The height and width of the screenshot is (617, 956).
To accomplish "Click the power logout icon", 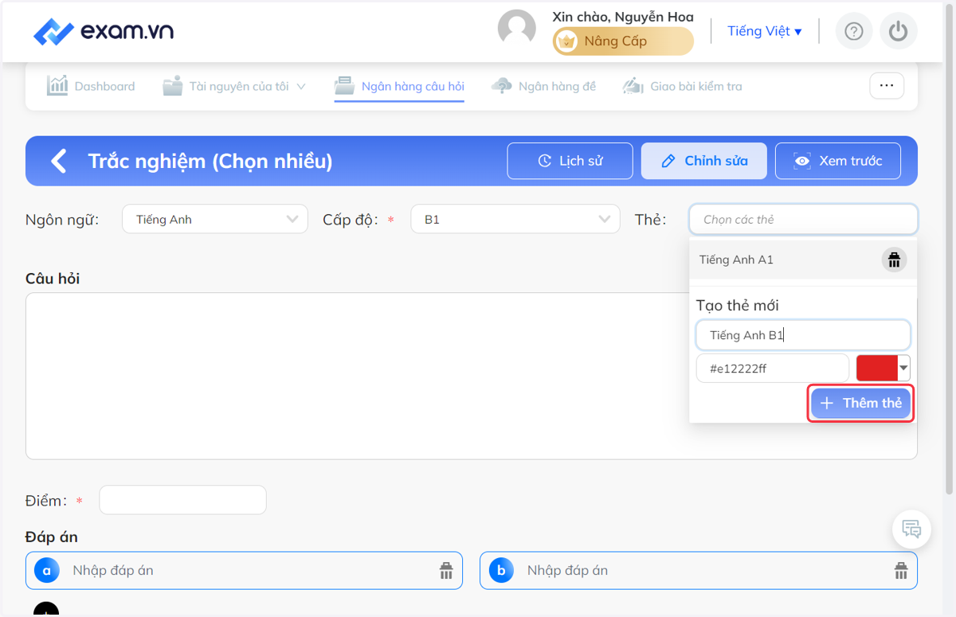I will 899,31.
